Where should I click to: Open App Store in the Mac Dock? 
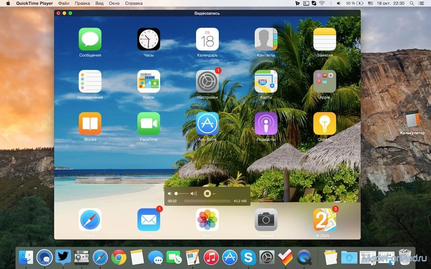pos(230,258)
